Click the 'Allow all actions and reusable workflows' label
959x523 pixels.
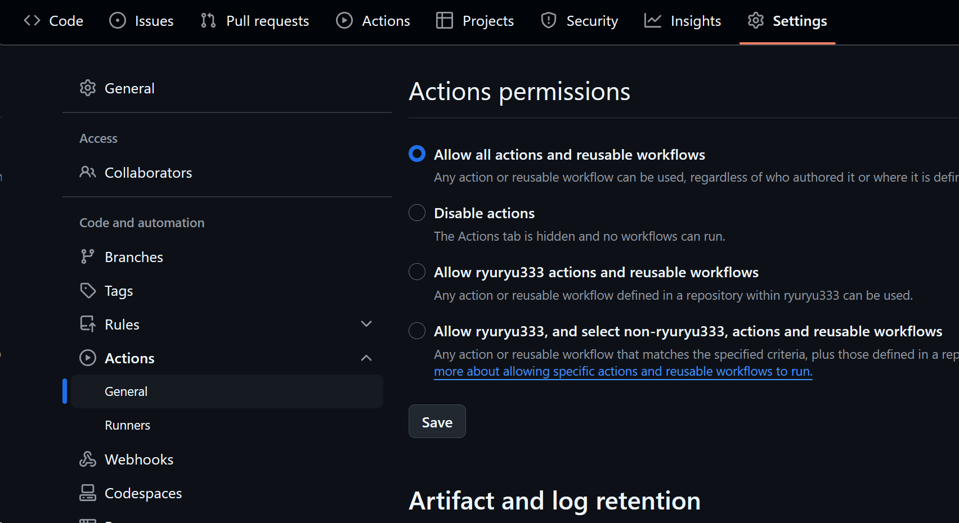[570, 155]
